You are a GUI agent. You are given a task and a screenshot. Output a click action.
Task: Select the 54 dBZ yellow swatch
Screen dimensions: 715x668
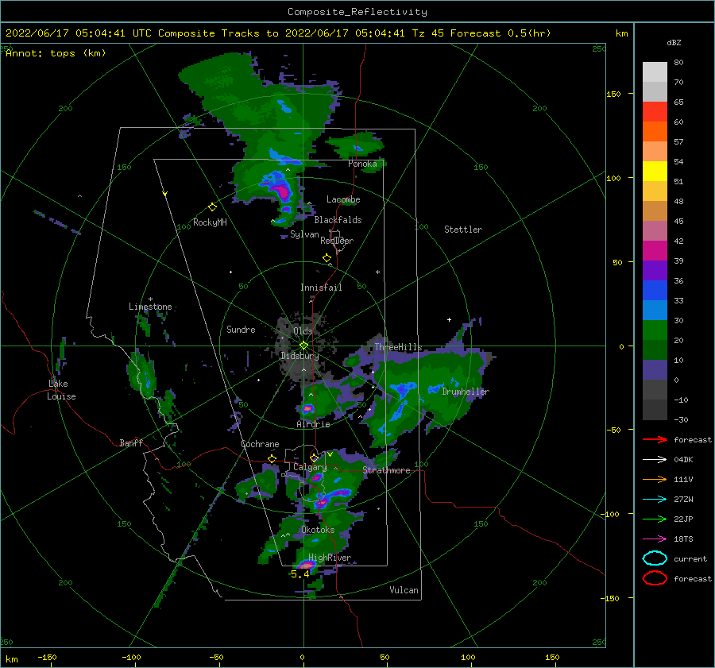tap(655, 171)
